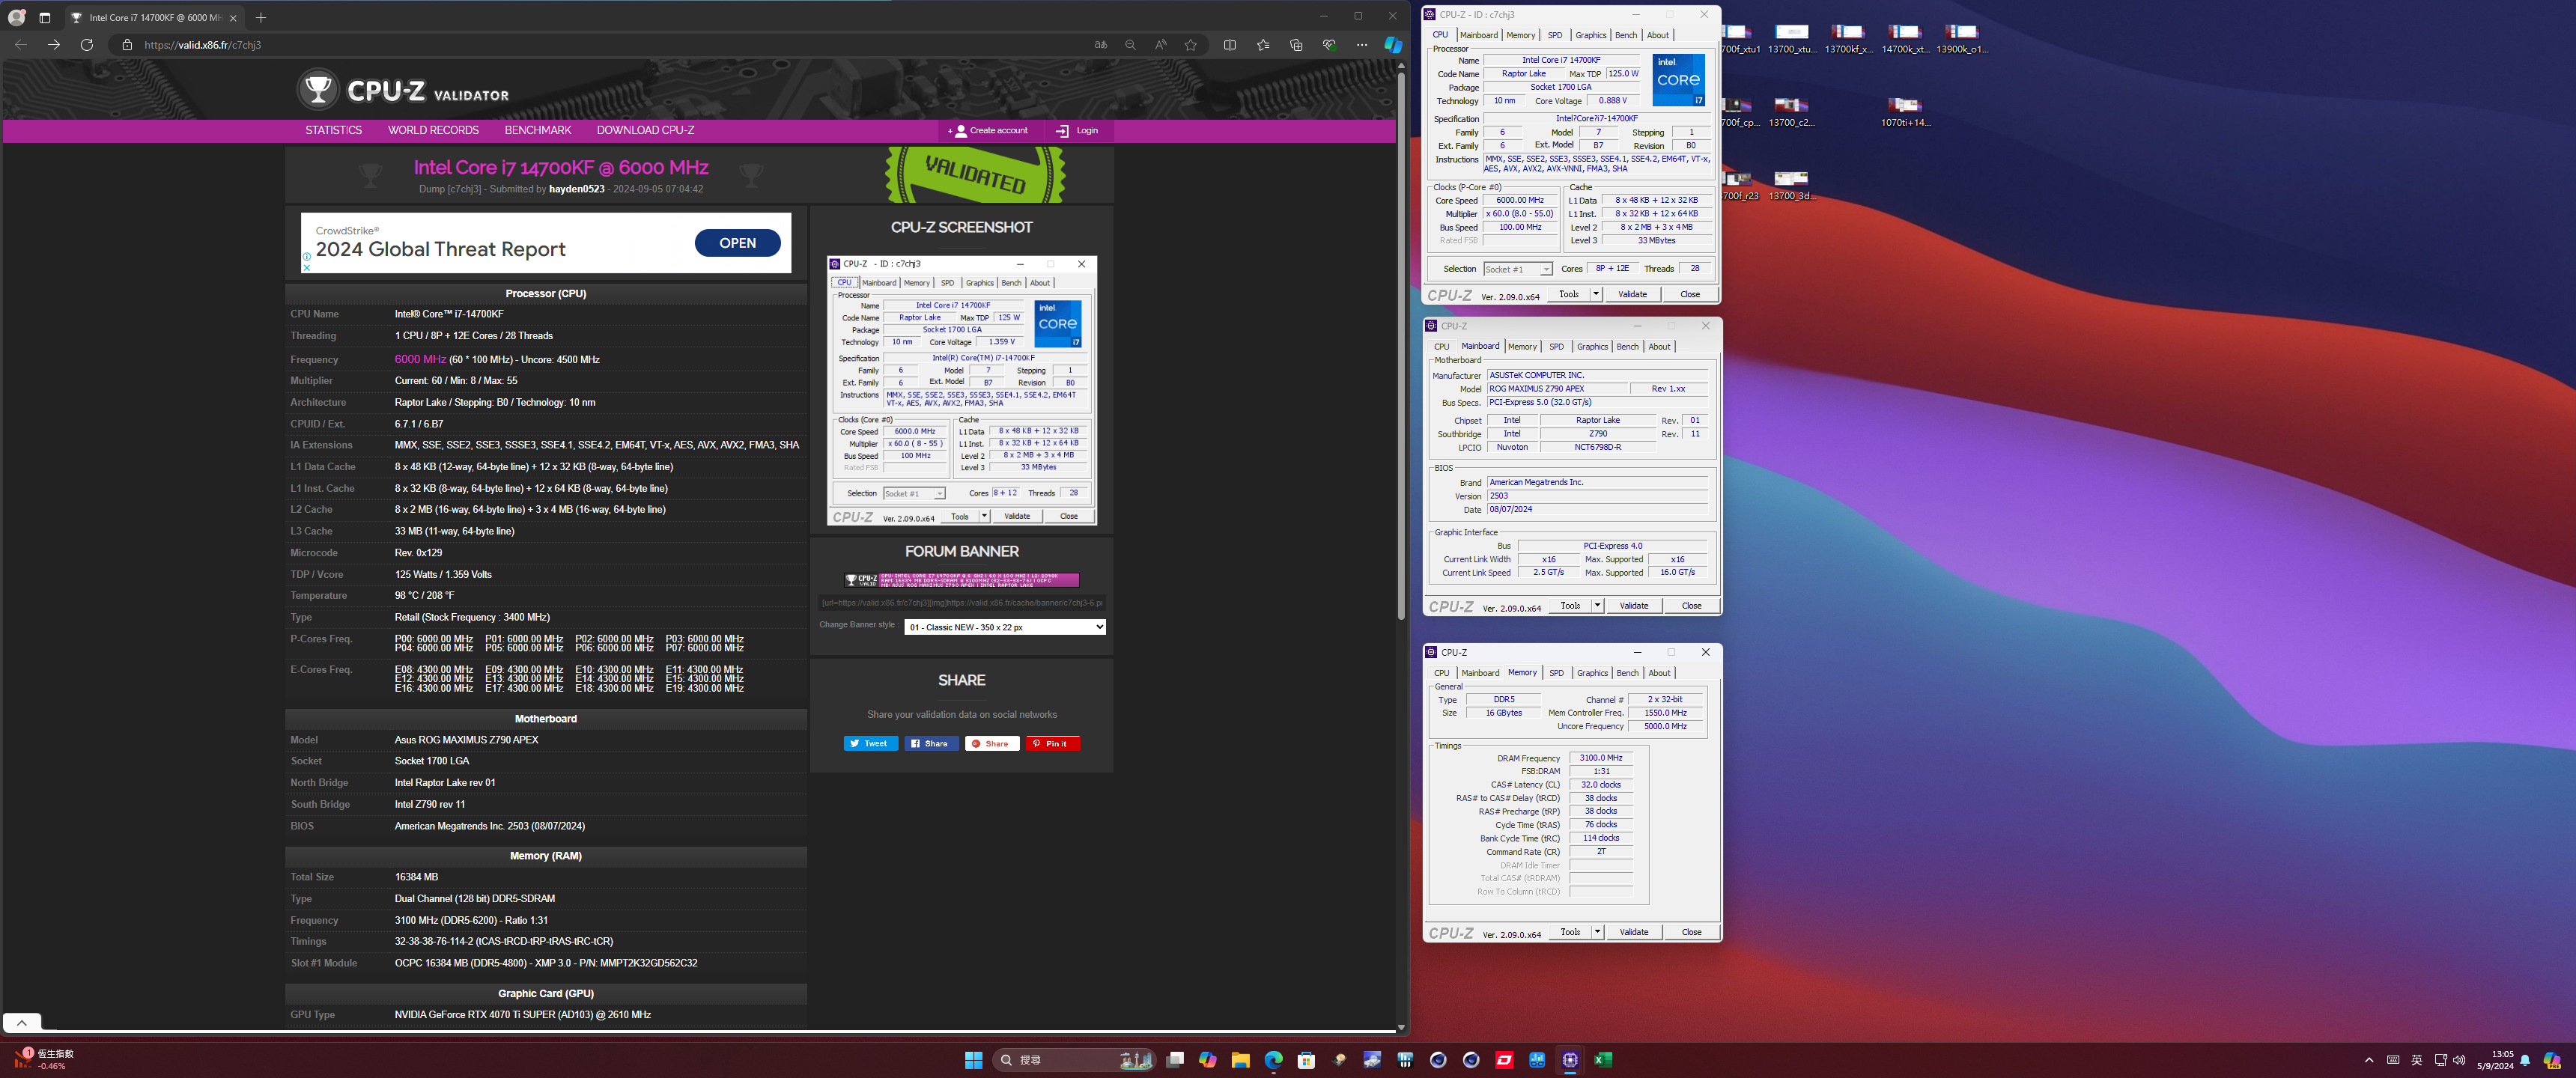Open Tools dropdown arrow in top CPU-Z window

click(1596, 294)
